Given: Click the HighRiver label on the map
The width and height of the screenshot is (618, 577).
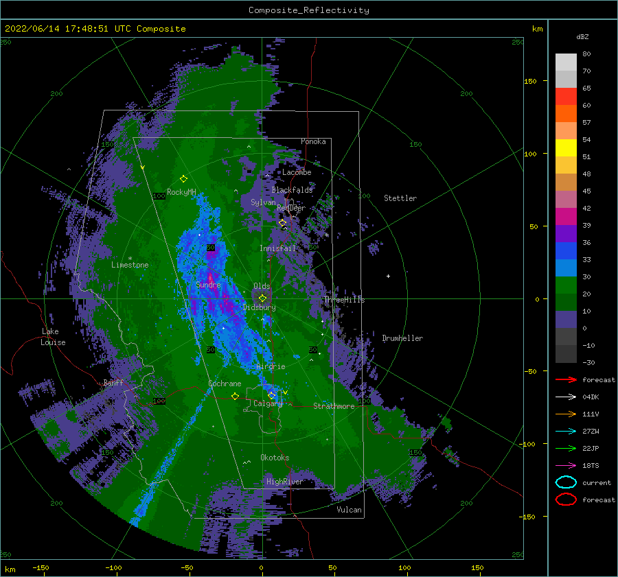Looking at the screenshot, I should pyautogui.click(x=284, y=482).
